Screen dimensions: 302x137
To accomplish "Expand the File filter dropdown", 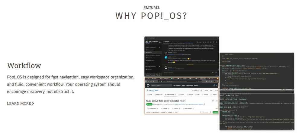I will pyautogui.click(x=164, y=112).
